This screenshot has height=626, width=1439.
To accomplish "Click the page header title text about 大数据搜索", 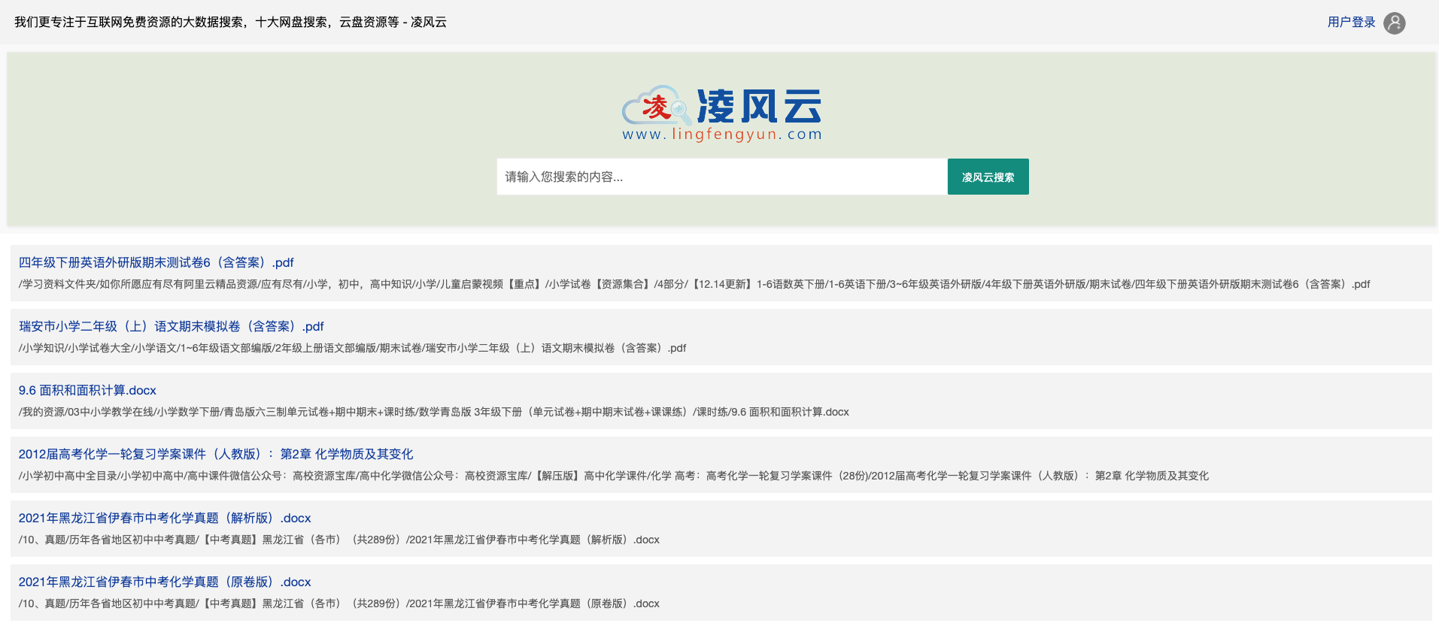I will pos(230,23).
